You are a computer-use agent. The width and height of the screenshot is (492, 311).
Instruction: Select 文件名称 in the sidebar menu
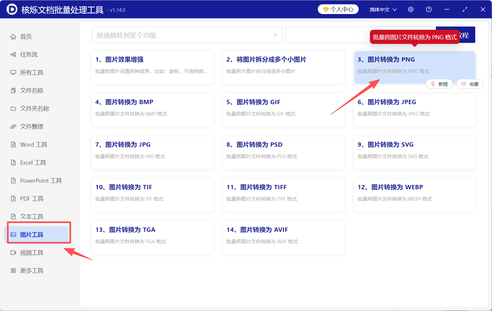tap(32, 90)
